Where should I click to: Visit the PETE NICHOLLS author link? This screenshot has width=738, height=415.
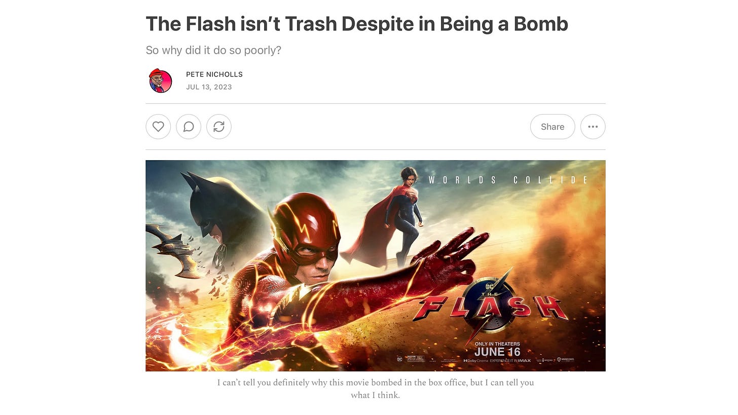pos(214,74)
